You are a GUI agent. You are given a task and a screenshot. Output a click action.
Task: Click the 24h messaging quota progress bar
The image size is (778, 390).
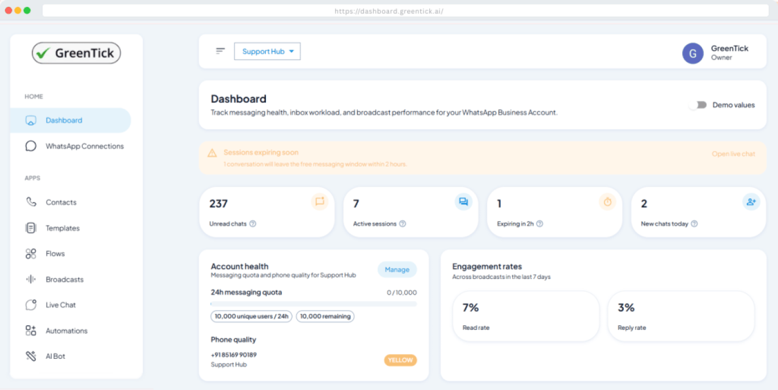[x=314, y=304]
